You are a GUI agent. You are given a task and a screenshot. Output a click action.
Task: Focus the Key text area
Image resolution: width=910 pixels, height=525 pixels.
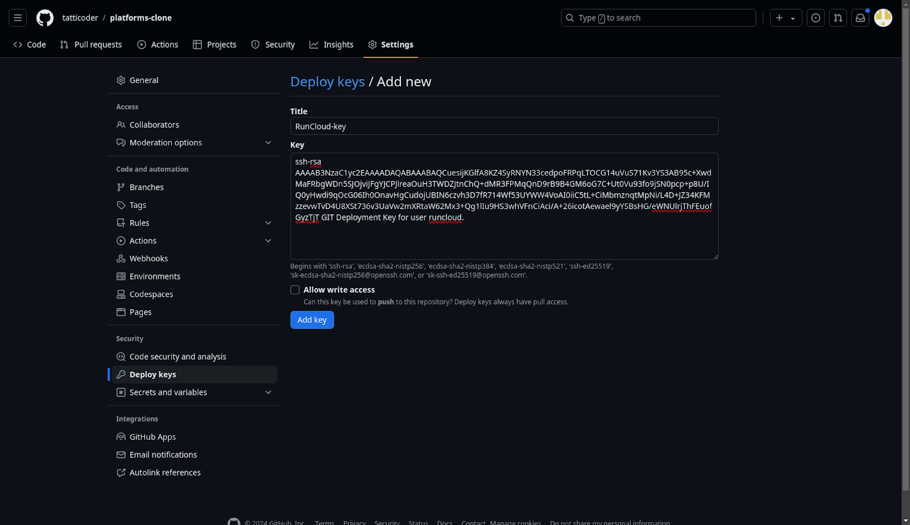pyautogui.click(x=504, y=239)
